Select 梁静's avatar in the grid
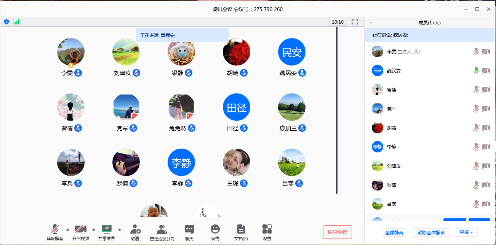Screen dimensions: 496x245 (181, 52)
